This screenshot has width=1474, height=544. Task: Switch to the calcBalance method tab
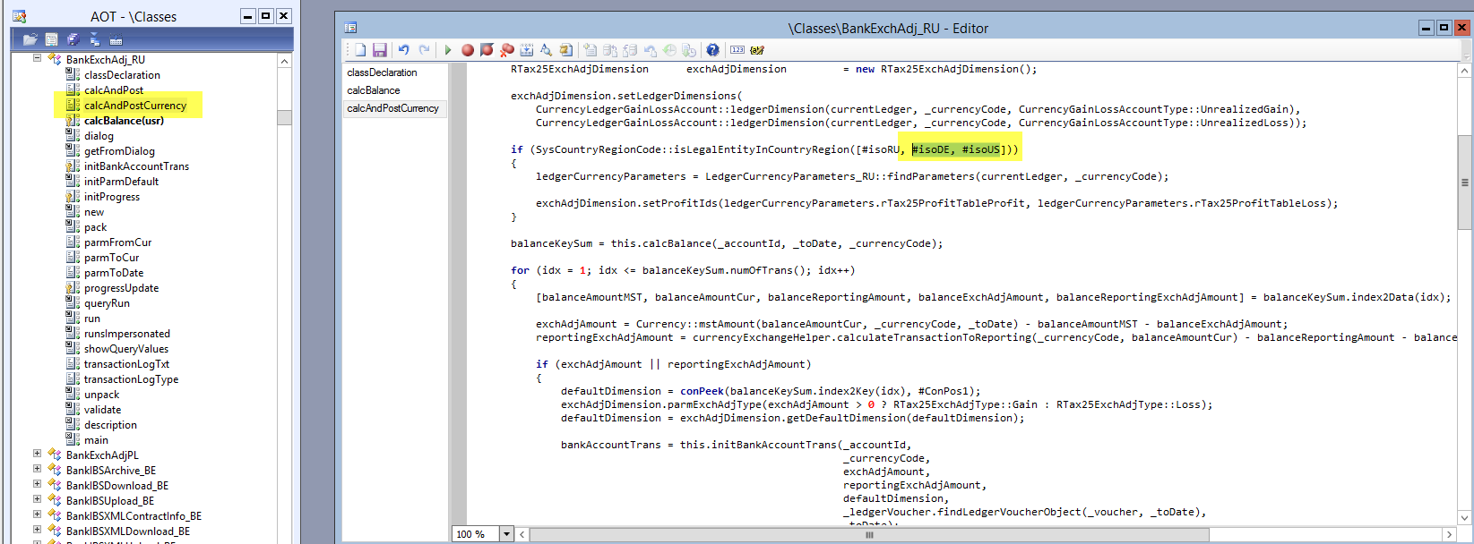coord(374,90)
